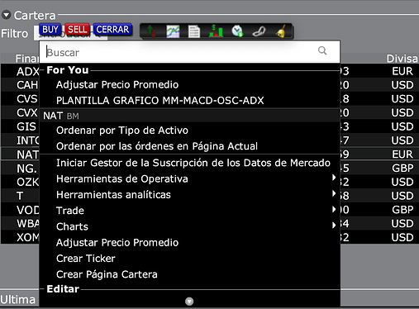Click the red SELL button
This screenshot has width=419, height=309.
(78, 29)
